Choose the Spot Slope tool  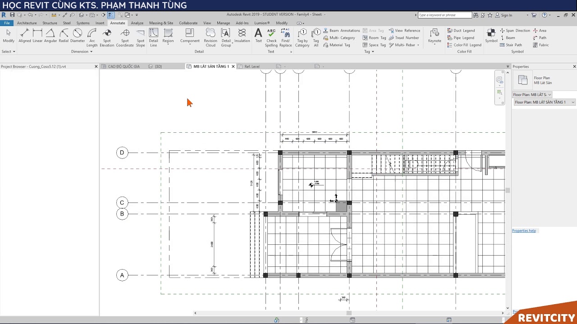141,38
